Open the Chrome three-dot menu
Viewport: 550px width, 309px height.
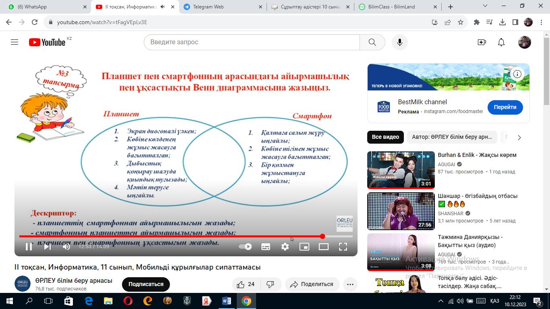[x=541, y=23]
